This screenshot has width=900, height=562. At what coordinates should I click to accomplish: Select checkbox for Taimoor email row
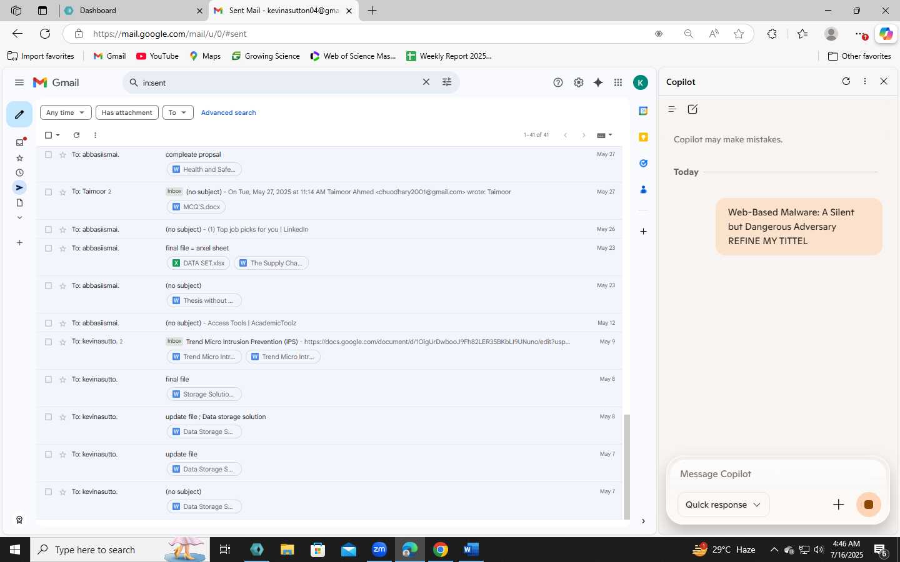click(x=48, y=192)
